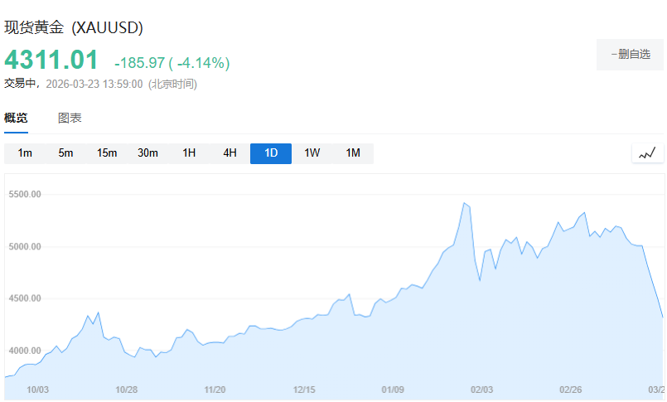Click the 现货黄金 (XAUUSD) title

(x=75, y=27)
